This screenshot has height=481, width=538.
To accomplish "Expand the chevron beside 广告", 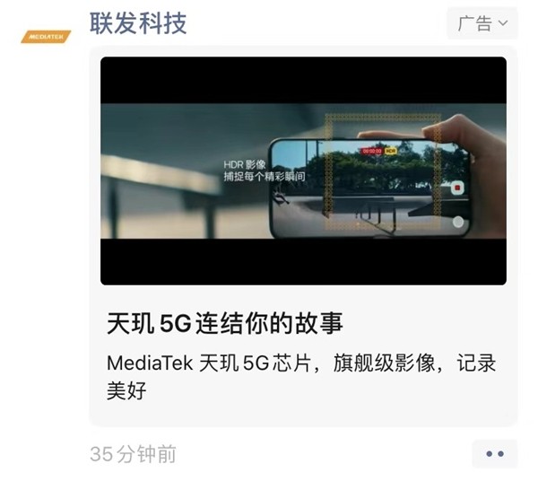I will tap(503, 23).
